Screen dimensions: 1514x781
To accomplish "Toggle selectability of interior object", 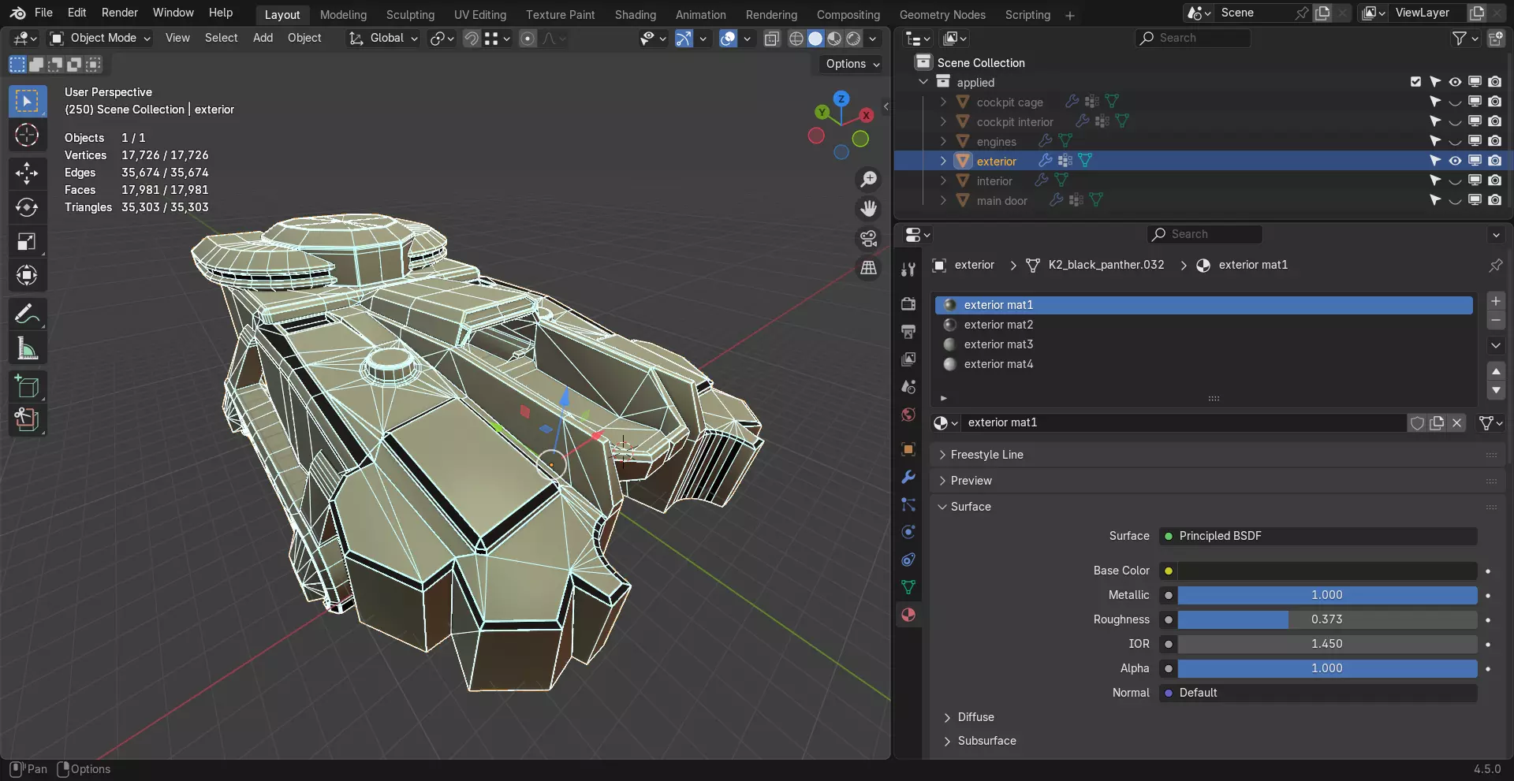I will [1435, 180].
